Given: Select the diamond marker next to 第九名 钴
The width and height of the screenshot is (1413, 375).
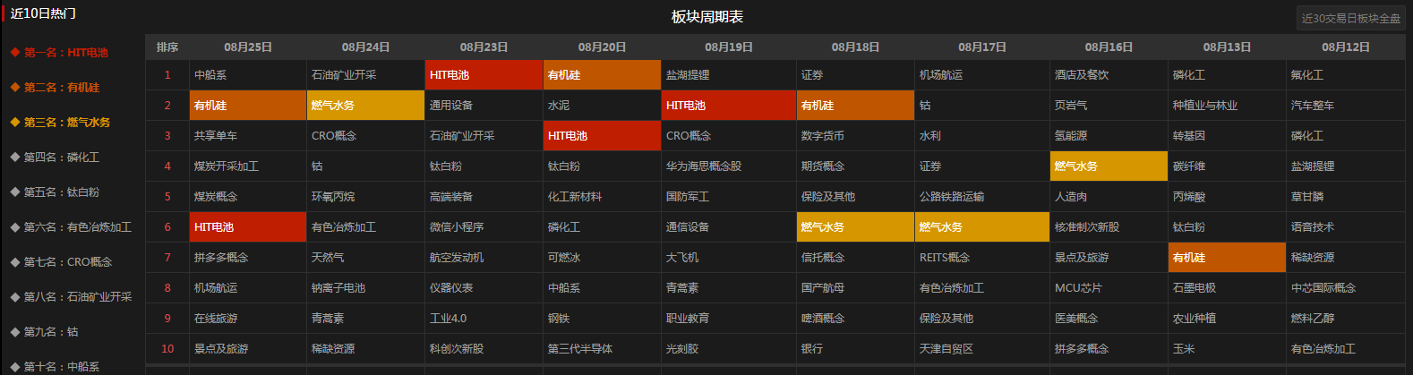Looking at the screenshot, I should point(14,332).
